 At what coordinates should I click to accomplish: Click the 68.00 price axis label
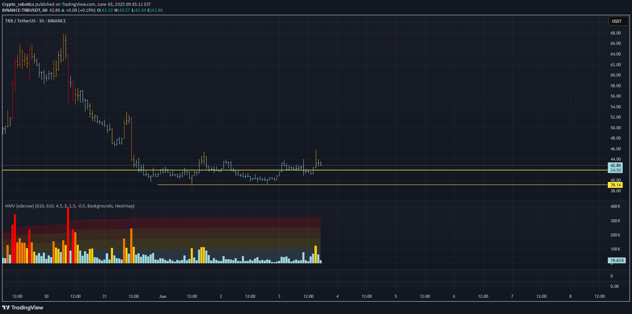(615, 33)
